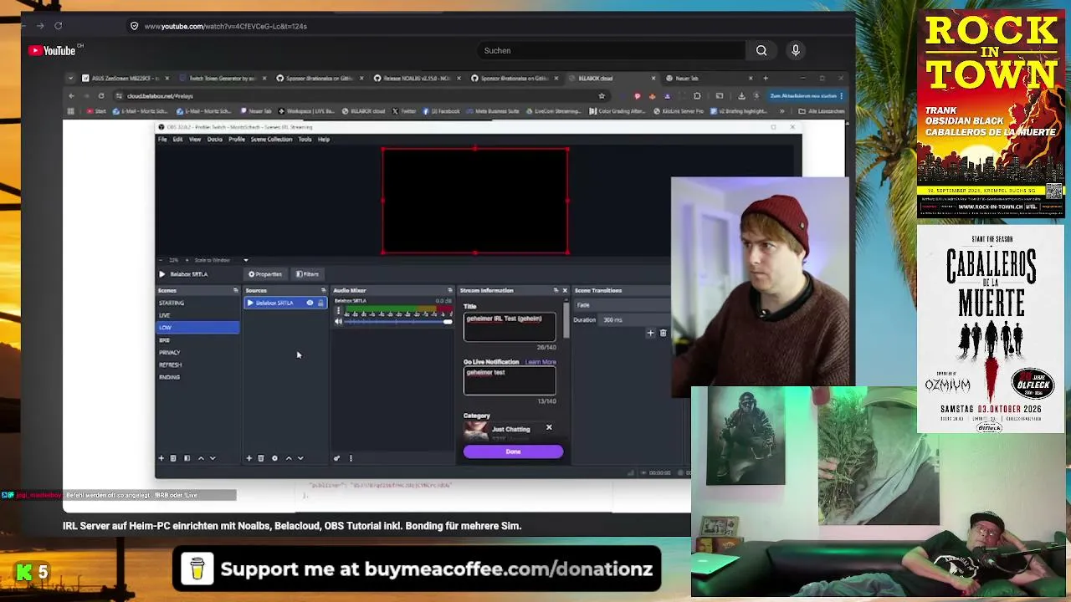Screen dimensions: 1071x602
Task: Switch to the Twitch Token Generator tab
Action: tap(222, 79)
